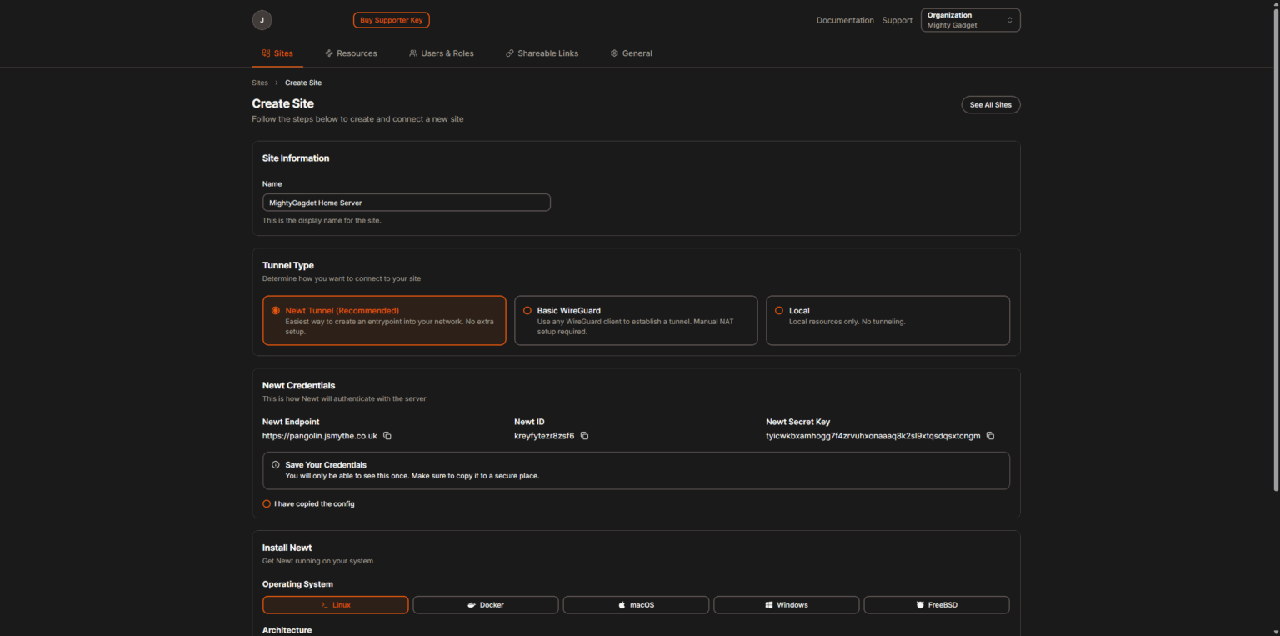The width and height of the screenshot is (1280, 636).
Task: Copy the Newt ID value
Action: tap(583, 435)
